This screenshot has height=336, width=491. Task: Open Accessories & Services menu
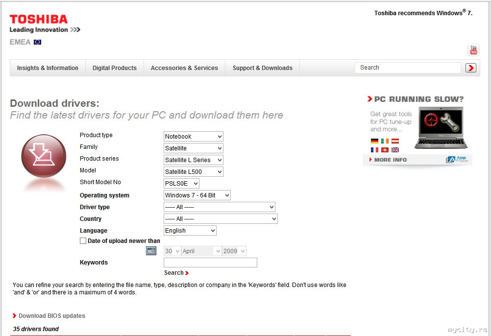(184, 68)
